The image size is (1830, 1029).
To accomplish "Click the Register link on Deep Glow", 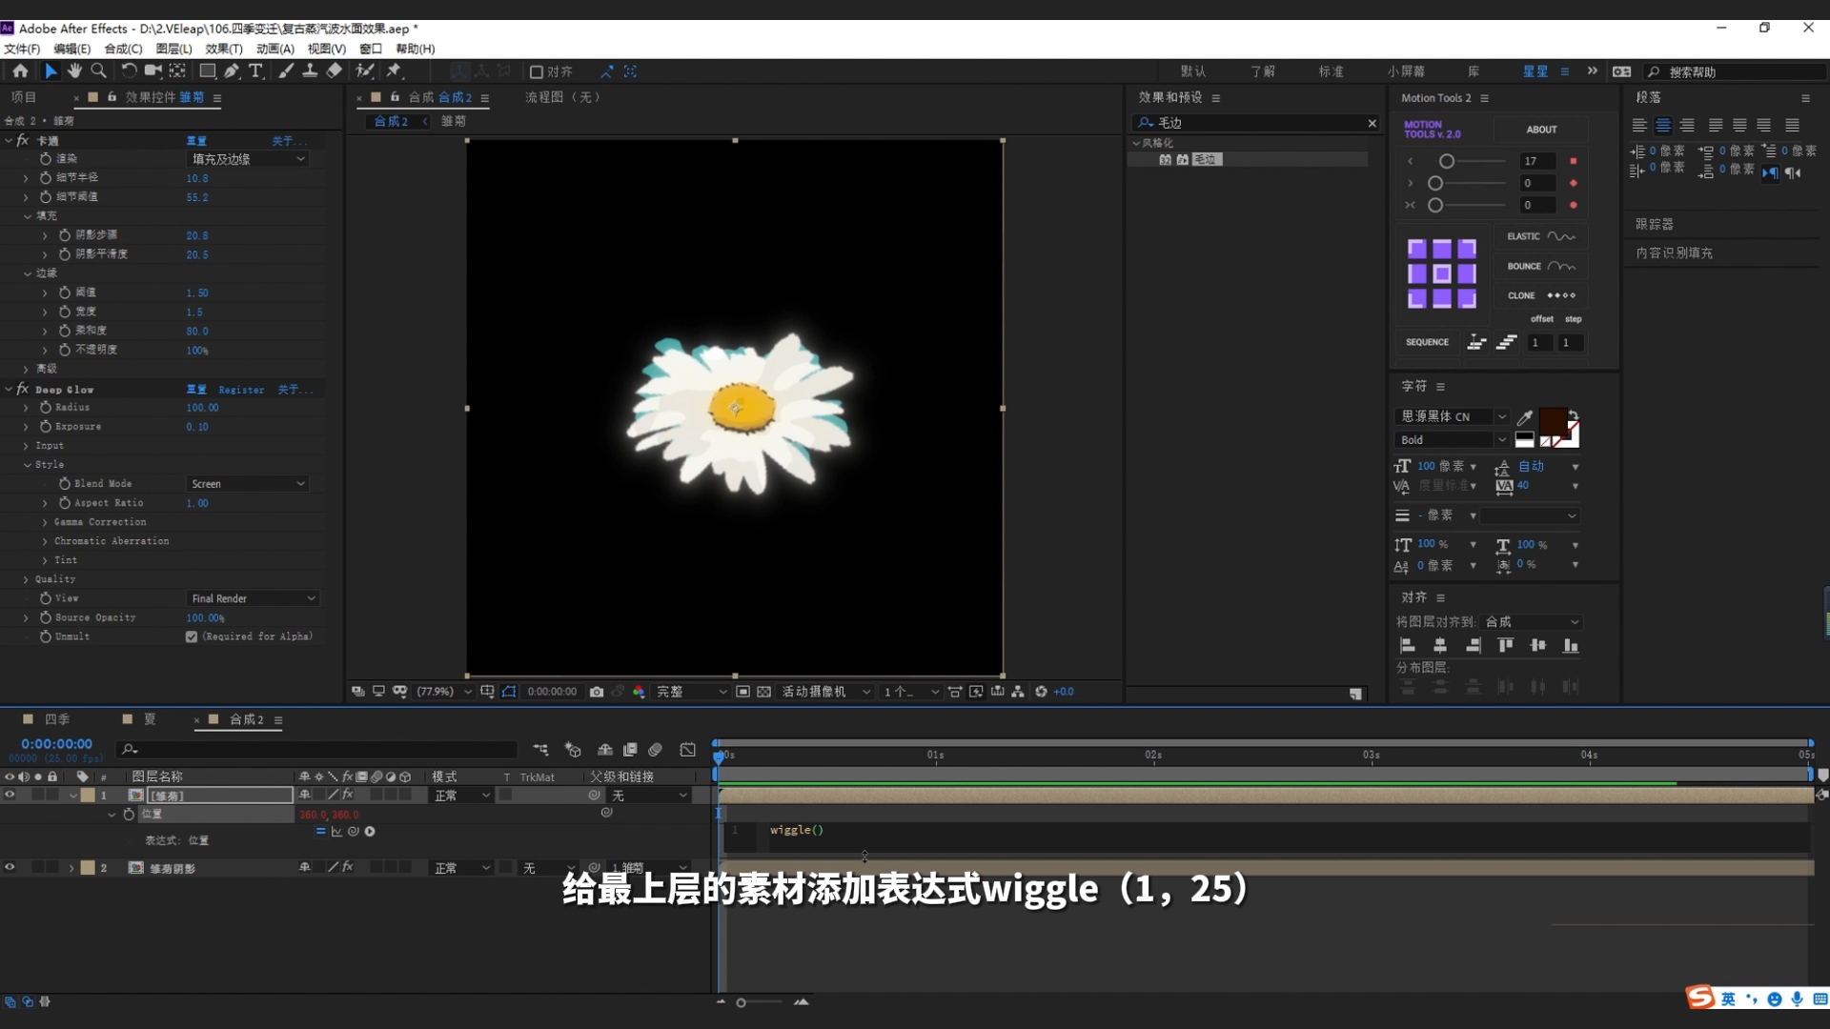I will point(241,389).
